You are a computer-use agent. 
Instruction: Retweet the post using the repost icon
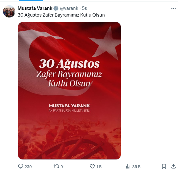56,166
